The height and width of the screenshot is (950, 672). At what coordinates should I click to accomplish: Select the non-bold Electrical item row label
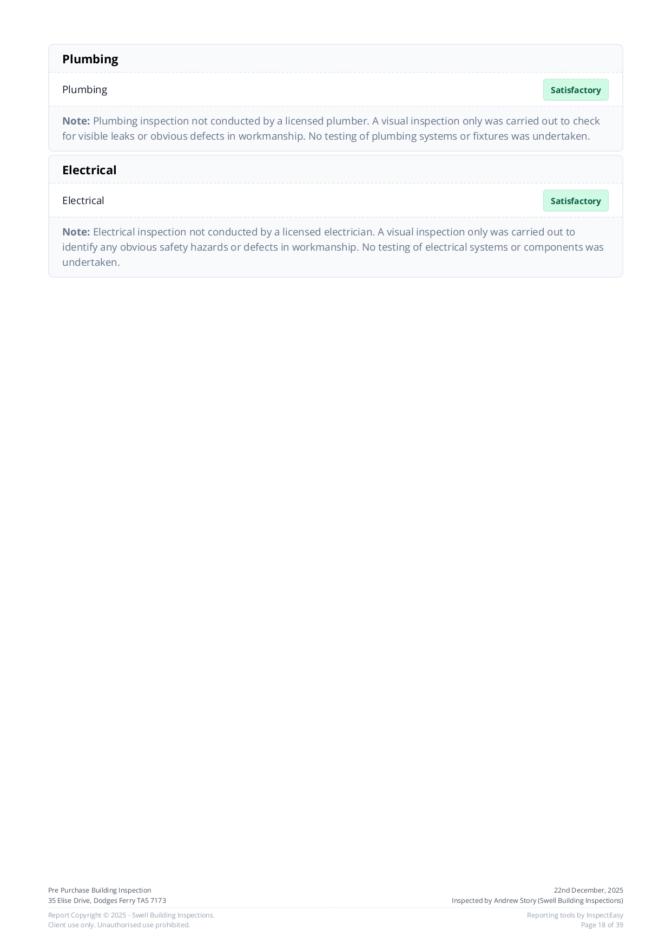[x=83, y=200]
